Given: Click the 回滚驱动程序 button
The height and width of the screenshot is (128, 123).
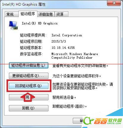Looking at the screenshot, I should (x=29, y=86).
